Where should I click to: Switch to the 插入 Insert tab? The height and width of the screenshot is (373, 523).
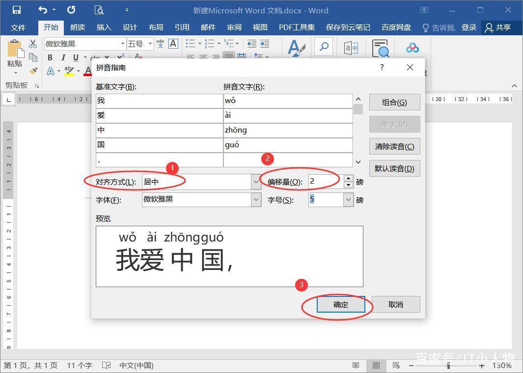[x=104, y=27]
